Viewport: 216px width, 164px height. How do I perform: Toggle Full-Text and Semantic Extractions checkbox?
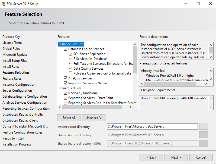70,64
